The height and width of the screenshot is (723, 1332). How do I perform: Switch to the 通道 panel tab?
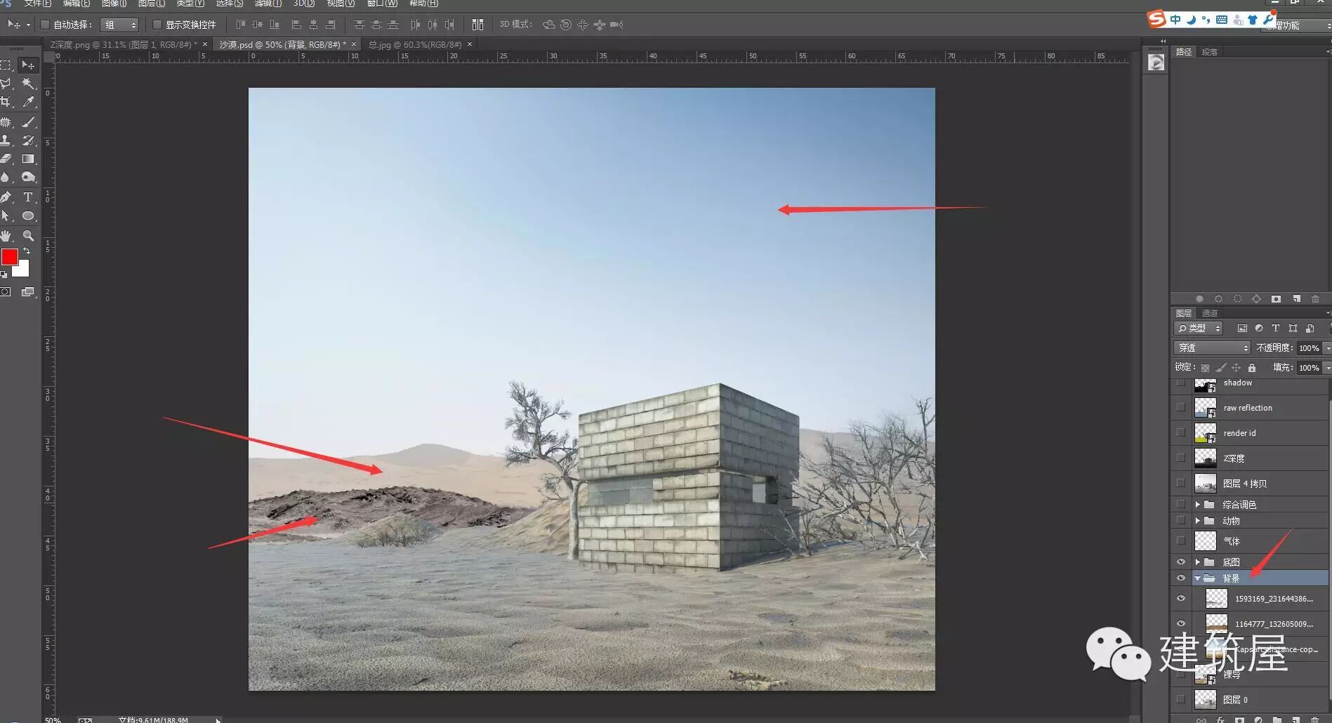[1210, 313]
